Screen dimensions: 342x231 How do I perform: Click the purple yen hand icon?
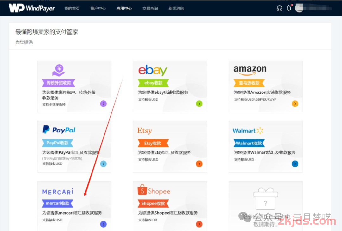(x=59, y=70)
